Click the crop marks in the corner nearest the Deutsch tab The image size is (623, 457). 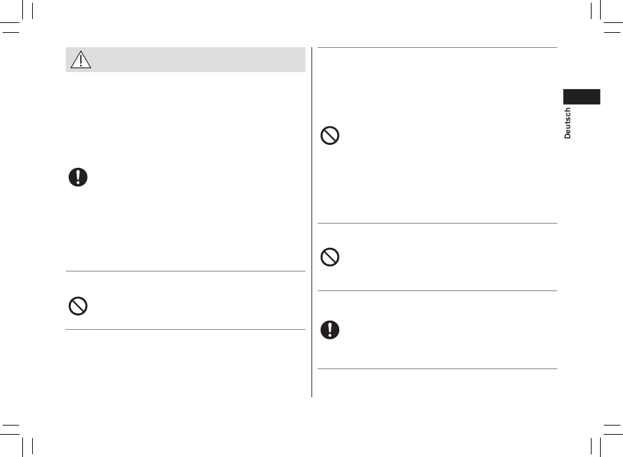607,16
